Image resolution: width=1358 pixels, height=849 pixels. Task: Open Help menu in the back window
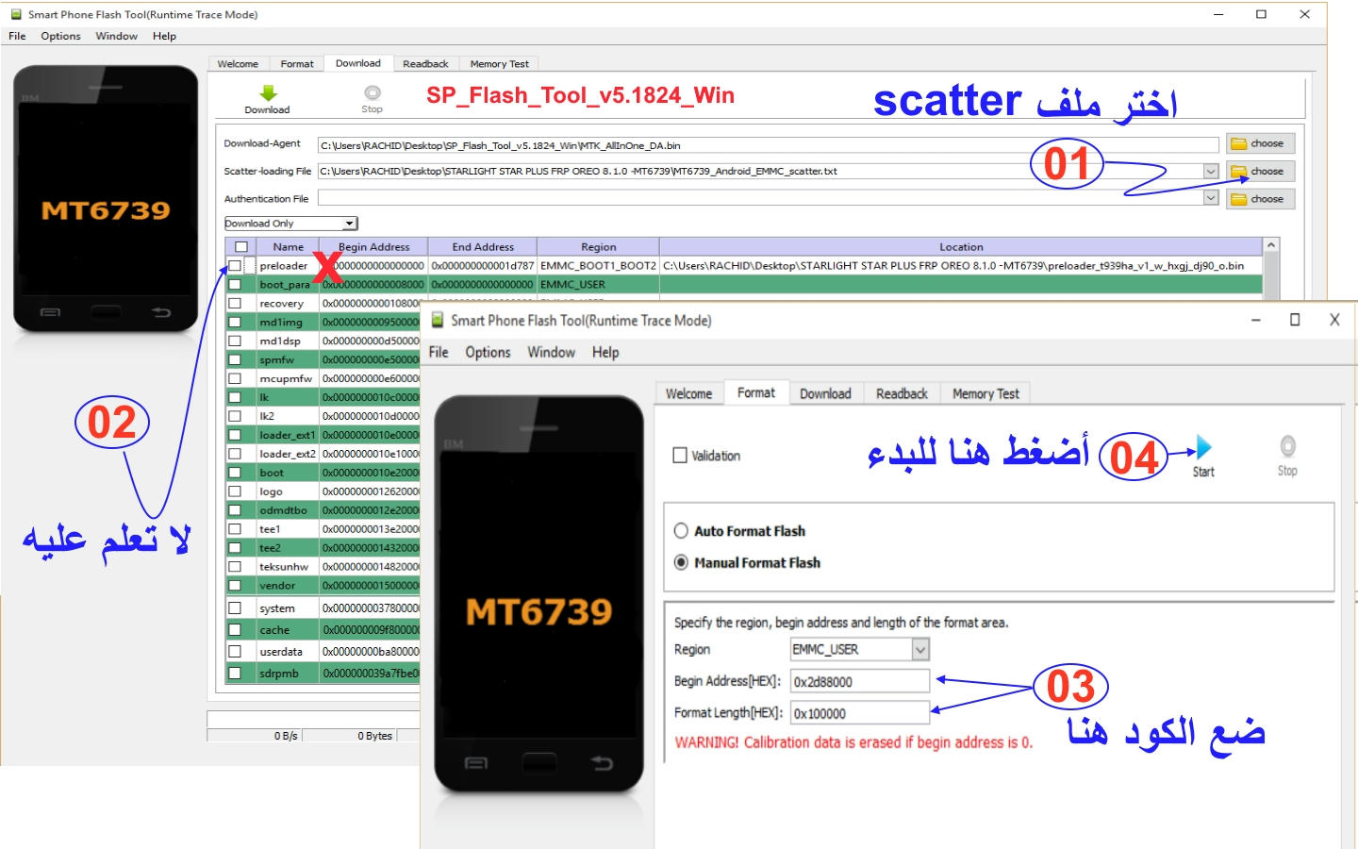point(164,36)
